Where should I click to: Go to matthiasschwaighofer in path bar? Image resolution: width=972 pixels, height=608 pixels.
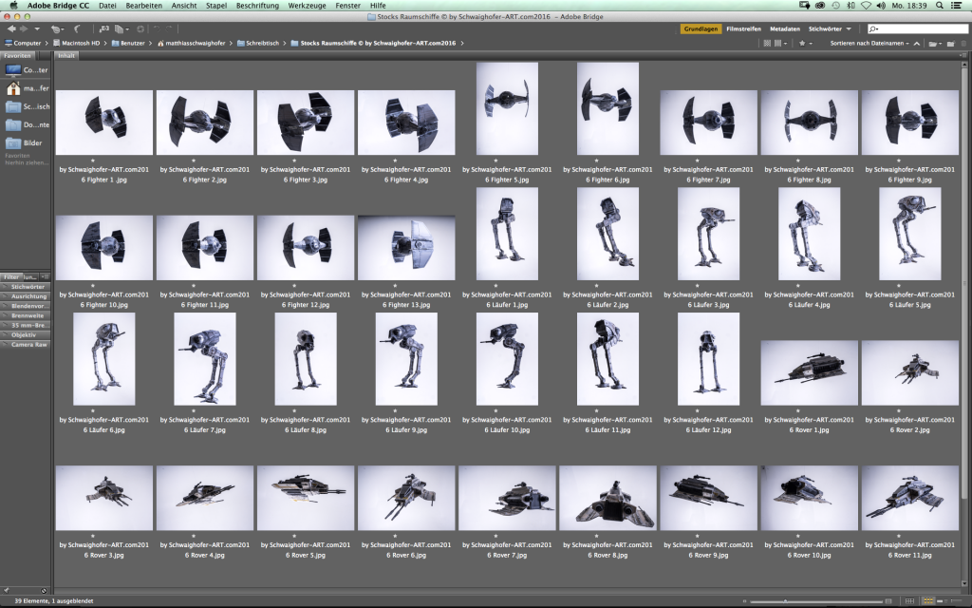[191, 44]
